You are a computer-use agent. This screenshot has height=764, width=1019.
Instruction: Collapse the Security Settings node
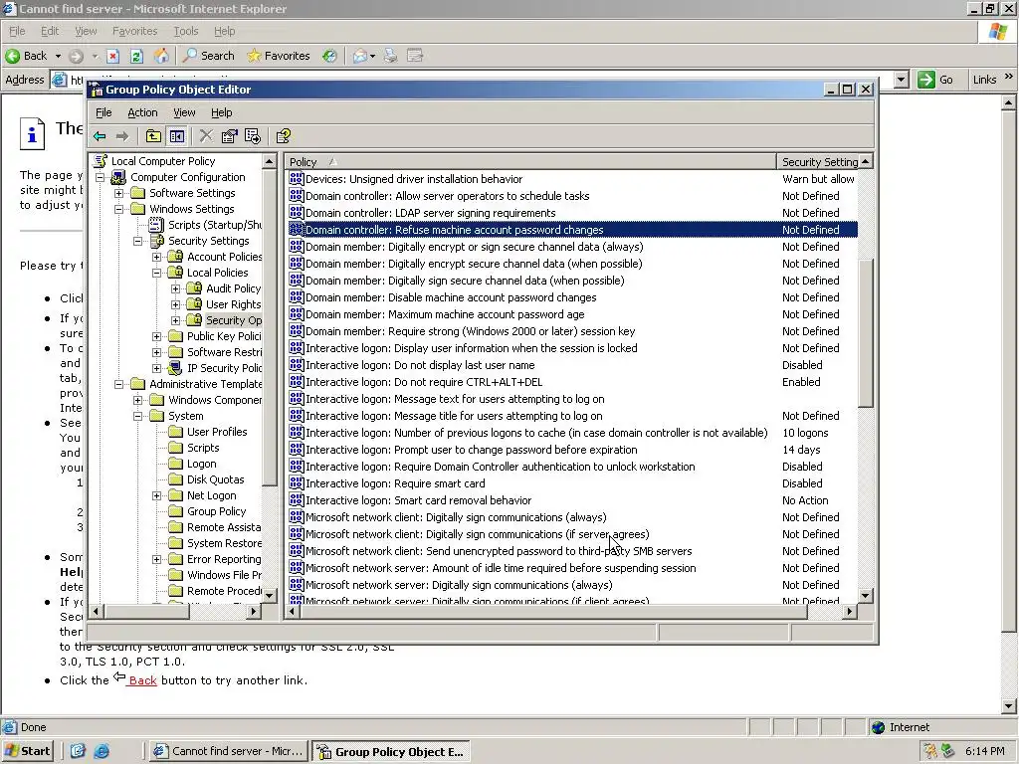(137, 241)
